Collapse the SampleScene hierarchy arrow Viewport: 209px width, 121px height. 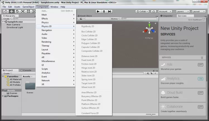3,22
